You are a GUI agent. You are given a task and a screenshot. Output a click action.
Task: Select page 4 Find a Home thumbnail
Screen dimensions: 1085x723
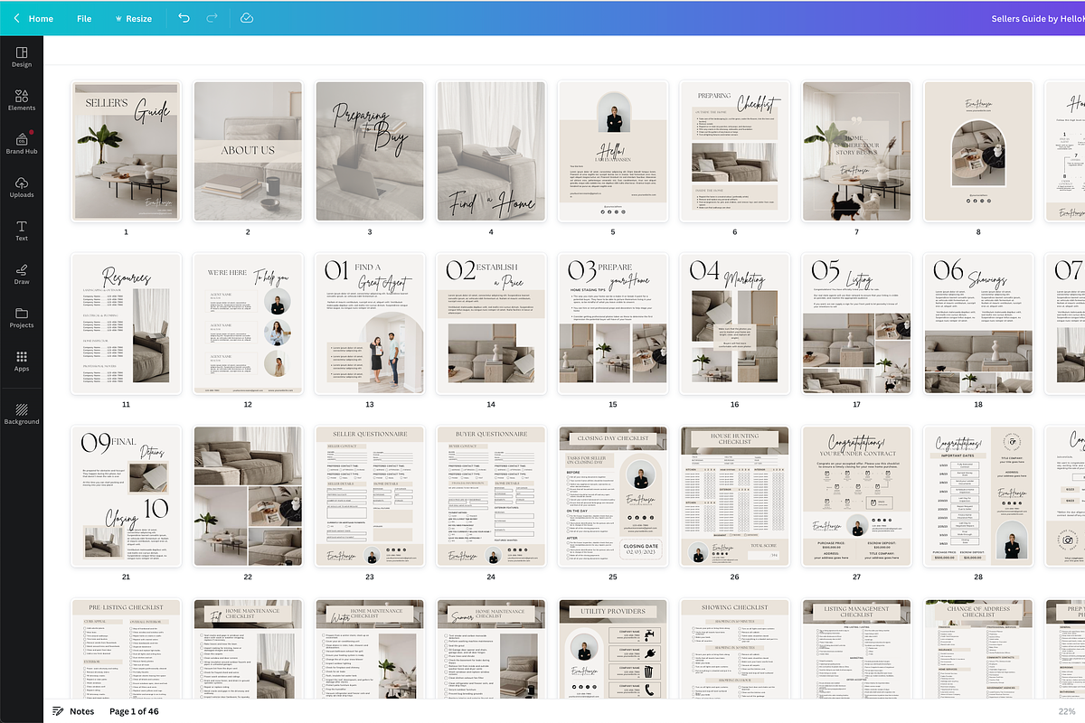(x=491, y=151)
